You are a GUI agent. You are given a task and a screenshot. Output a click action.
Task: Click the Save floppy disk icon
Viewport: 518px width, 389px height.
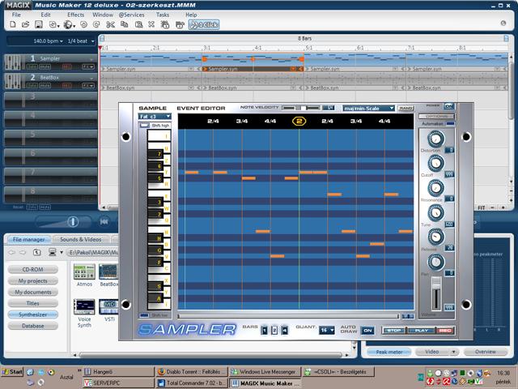[x=39, y=25]
